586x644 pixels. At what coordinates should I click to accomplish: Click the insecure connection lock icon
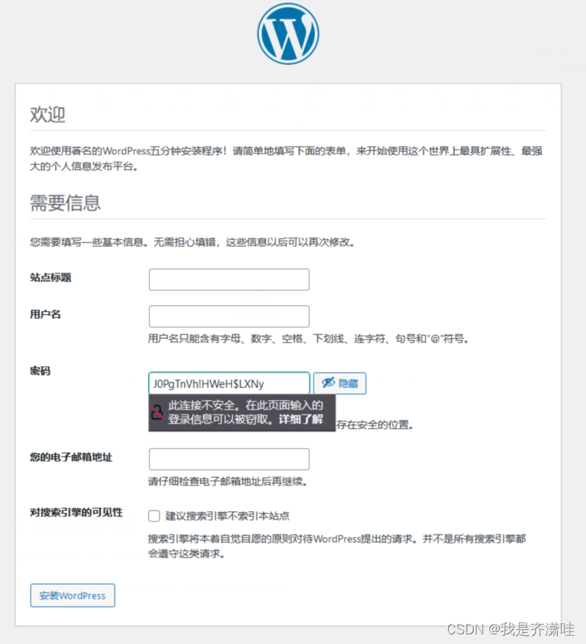coord(157,412)
